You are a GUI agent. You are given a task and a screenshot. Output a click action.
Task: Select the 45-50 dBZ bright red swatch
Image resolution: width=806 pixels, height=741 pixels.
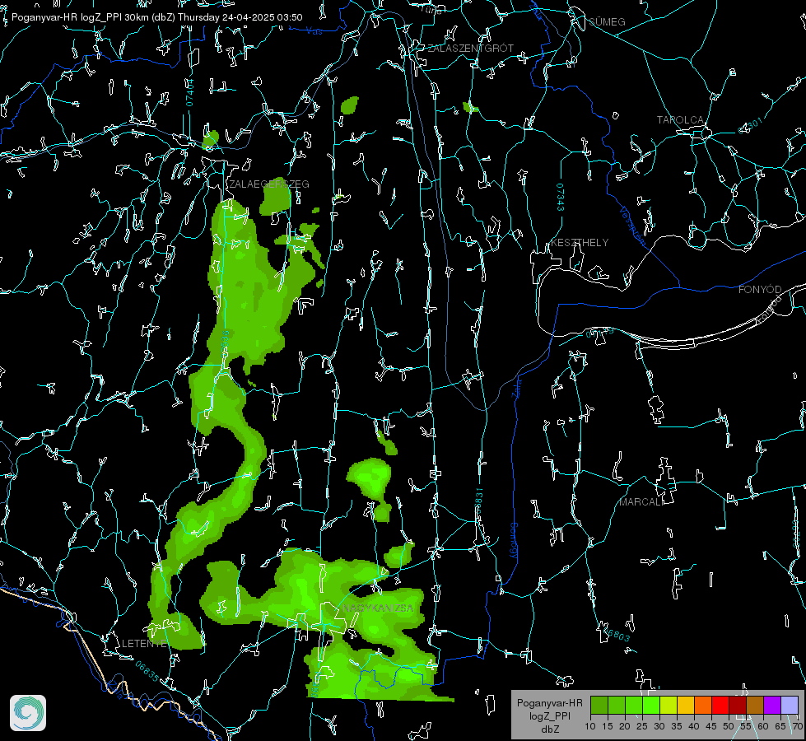[x=720, y=705]
